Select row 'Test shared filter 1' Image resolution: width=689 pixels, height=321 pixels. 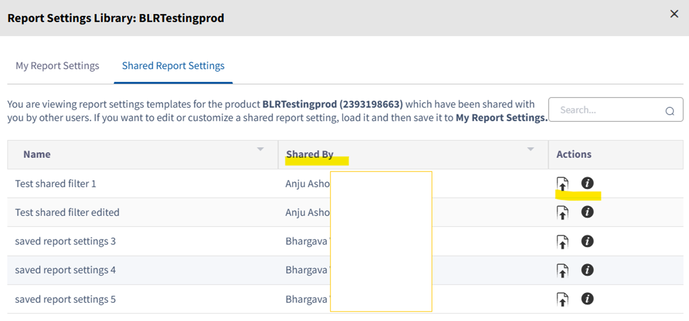click(345, 183)
